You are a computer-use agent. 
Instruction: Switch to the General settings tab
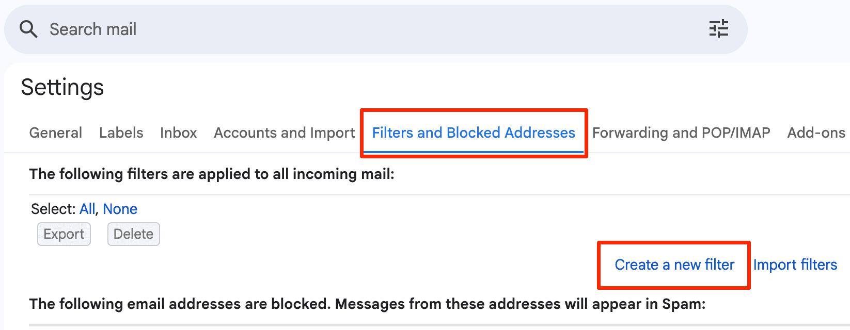[x=55, y=133]
